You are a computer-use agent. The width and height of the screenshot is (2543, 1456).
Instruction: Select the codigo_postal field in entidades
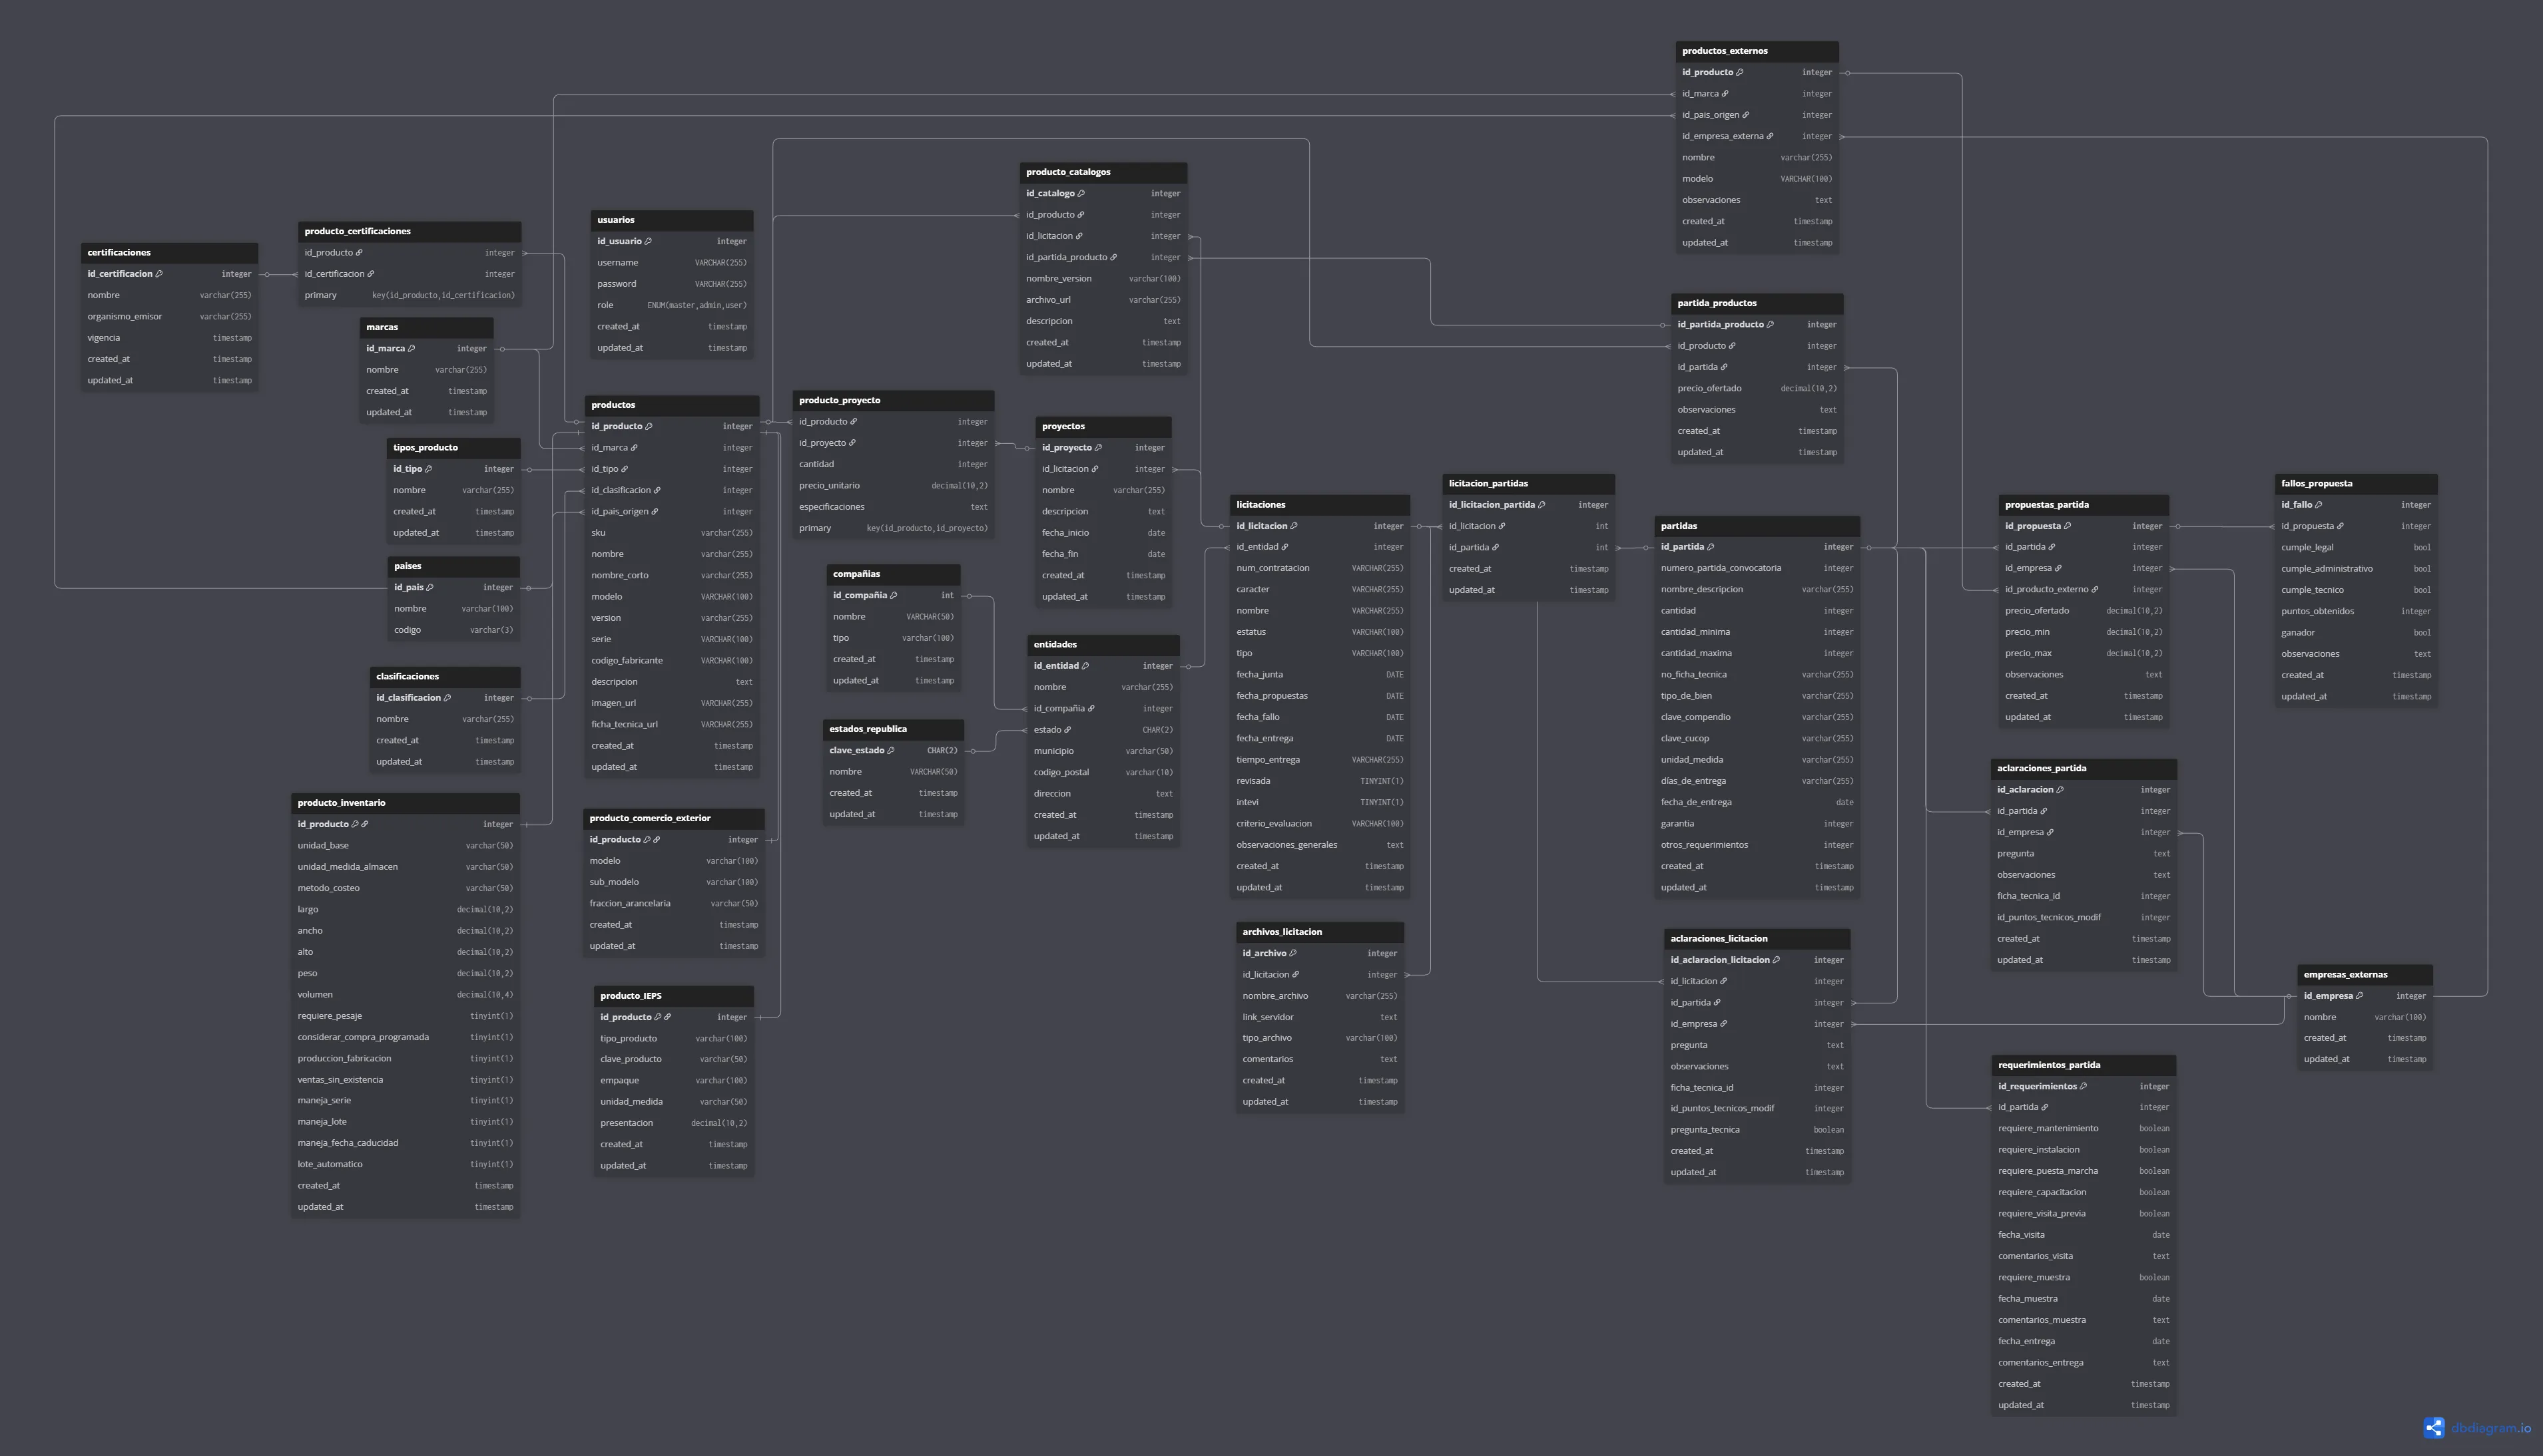tap(1103, 773)
